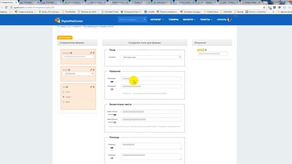The height and width of the screenshot is (164, 292).
Task: Click the text input in saved field 111111
Action: coord(78,56)
